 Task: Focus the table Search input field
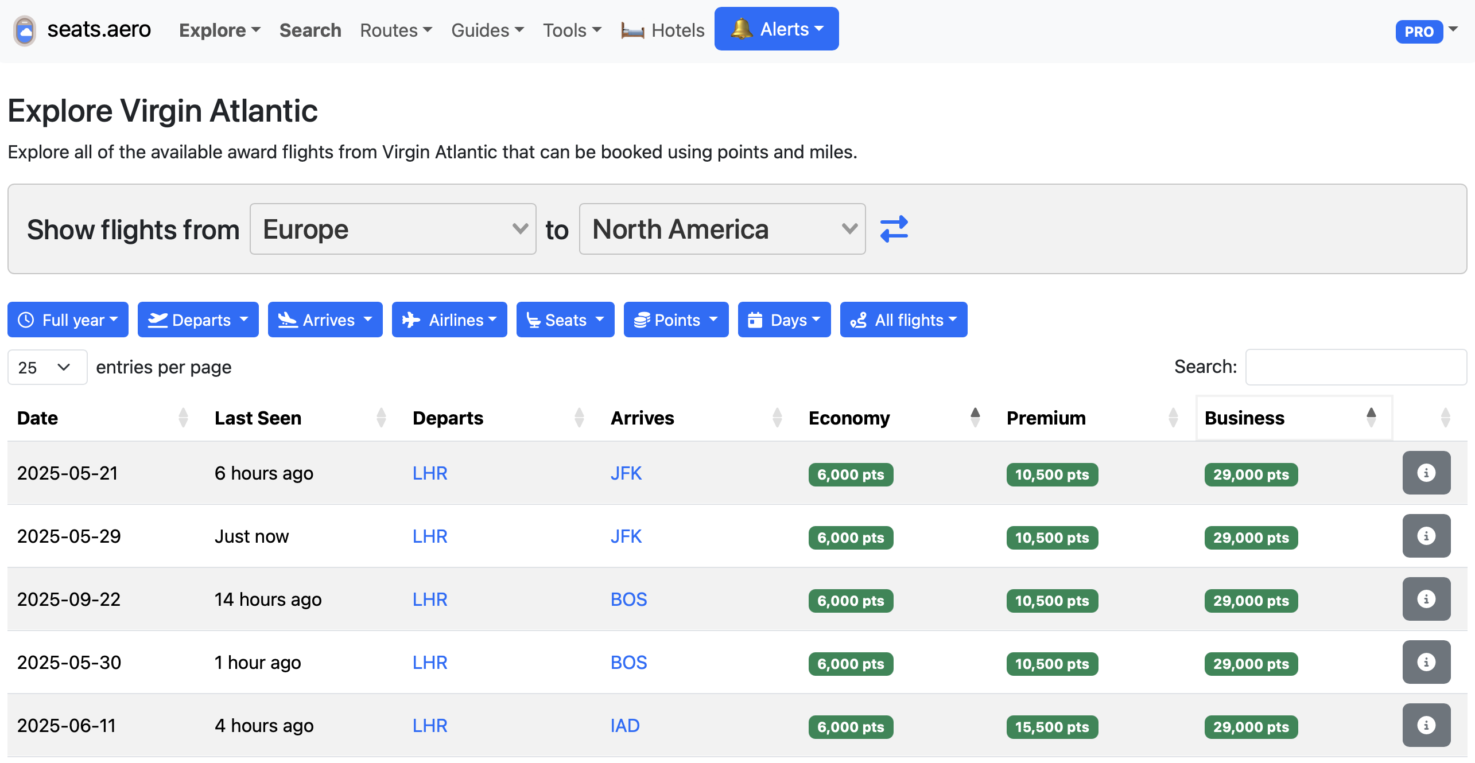pos(1356,367)
